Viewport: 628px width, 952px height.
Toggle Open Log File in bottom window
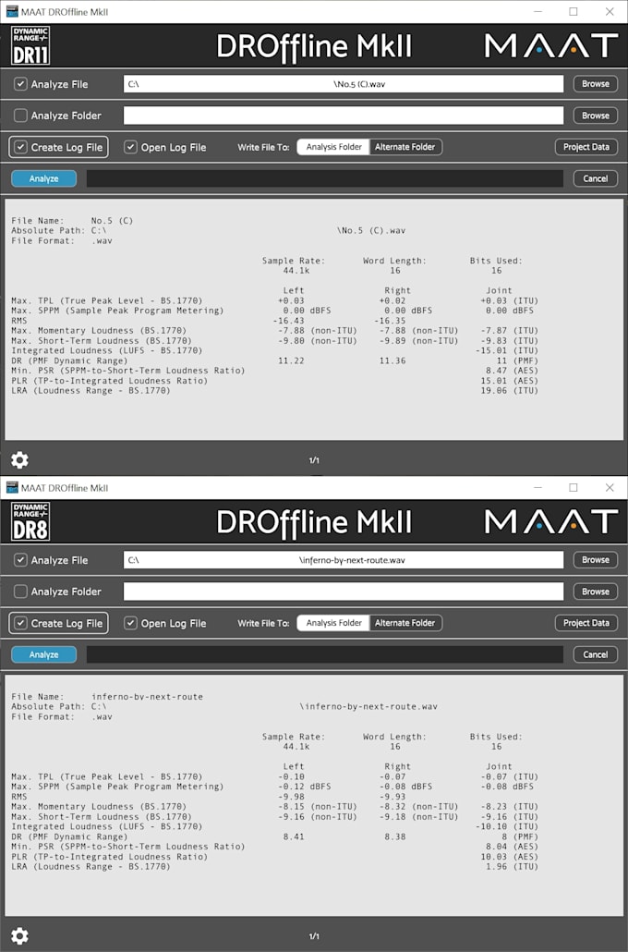tap(130, 623)
